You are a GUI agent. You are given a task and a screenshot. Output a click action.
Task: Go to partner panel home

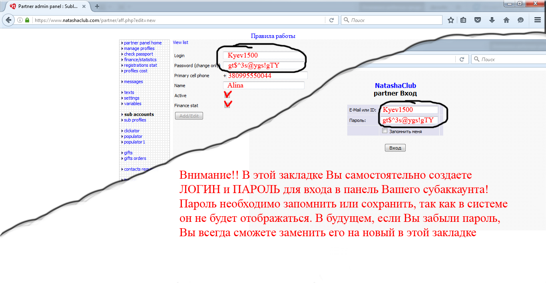(x=143, y=43)
